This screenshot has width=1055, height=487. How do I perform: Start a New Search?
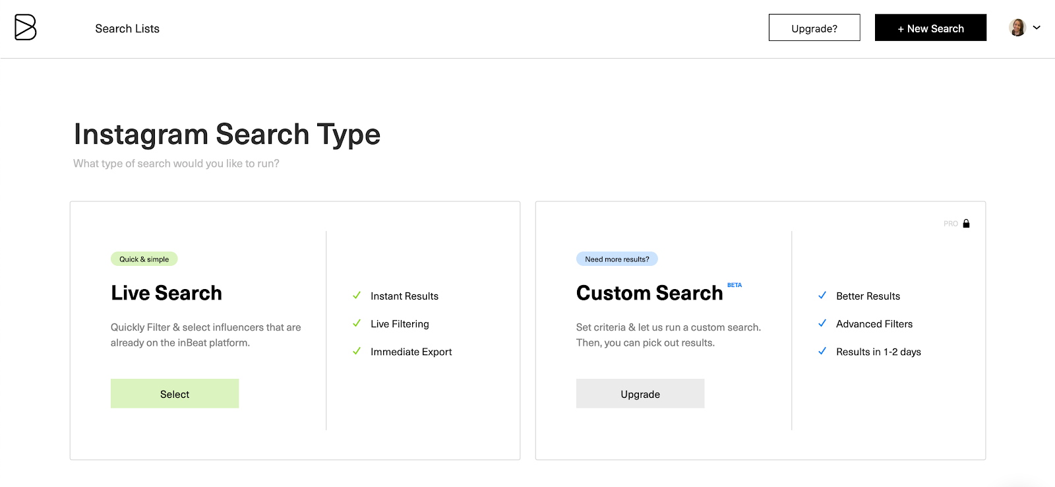930,28
